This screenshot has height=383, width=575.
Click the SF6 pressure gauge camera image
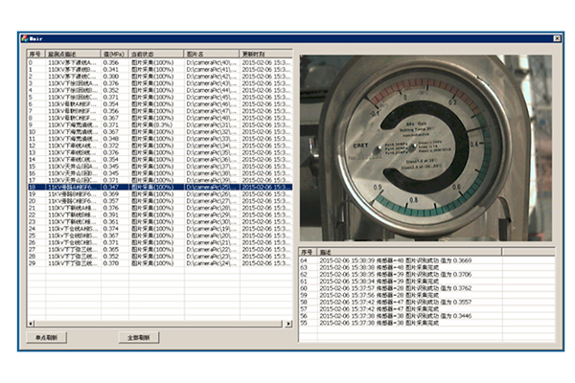coord(426,148)
